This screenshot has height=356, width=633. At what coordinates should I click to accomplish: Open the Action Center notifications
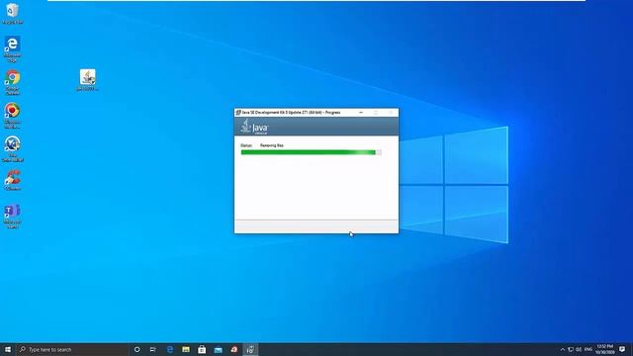(622, 349)
